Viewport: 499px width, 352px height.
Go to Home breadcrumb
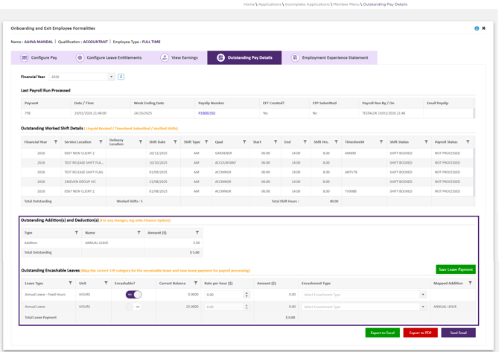[249, 4]
